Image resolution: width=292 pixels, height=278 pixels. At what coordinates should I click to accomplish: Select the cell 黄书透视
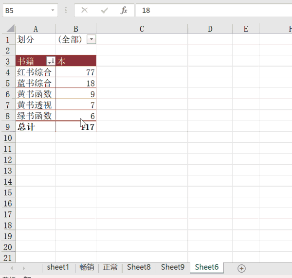tap(36, 105)
